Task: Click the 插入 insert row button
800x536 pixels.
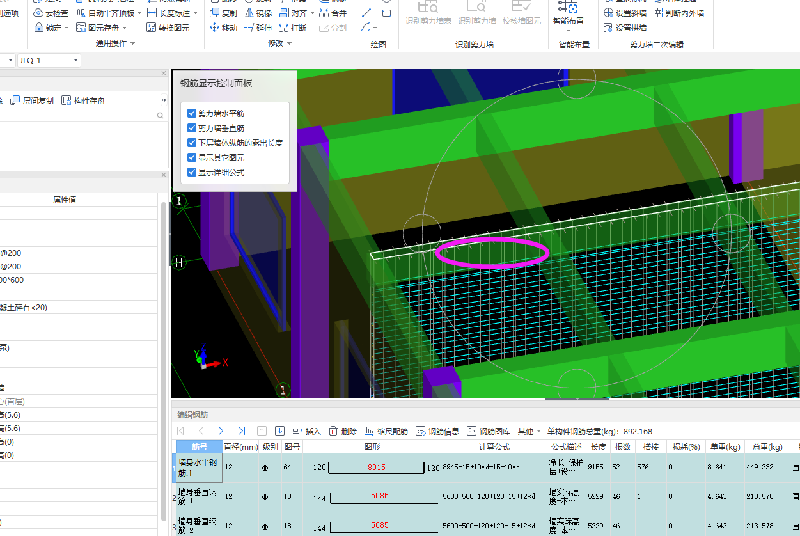Action: click(x=306, y=431)
